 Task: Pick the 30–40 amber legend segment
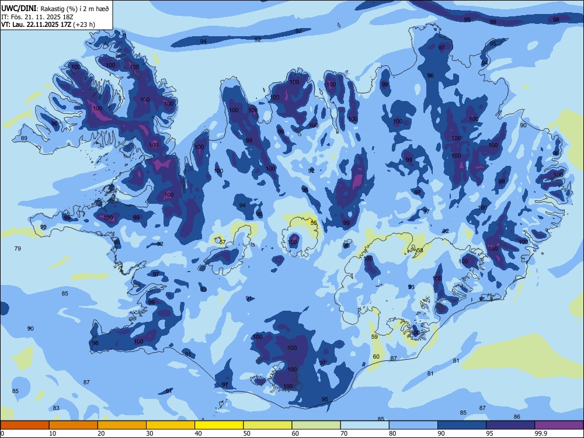pos(171,425)
